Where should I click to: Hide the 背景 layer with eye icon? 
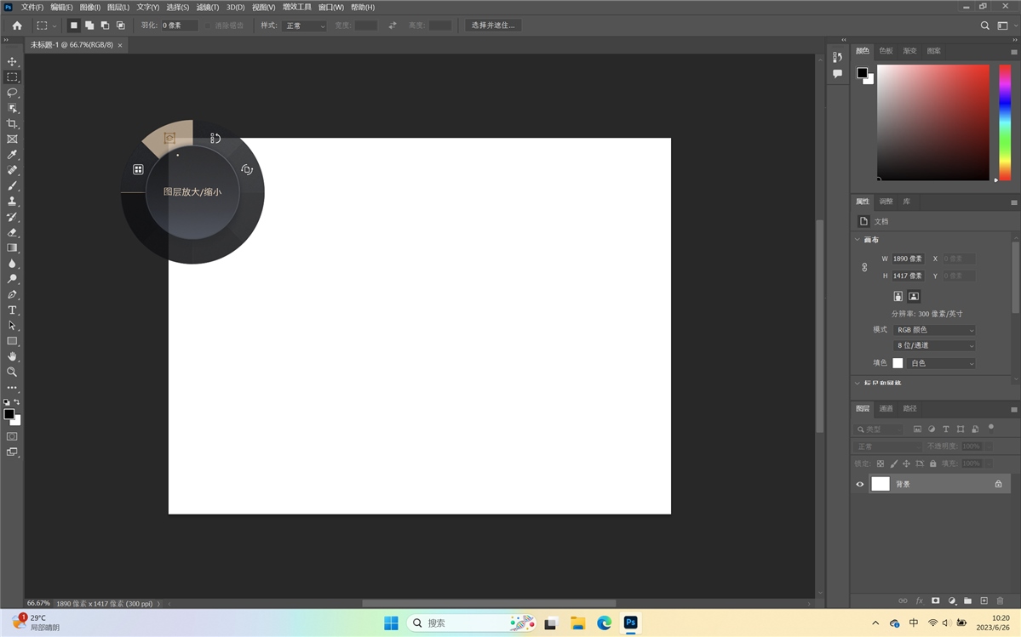(859, 484)
